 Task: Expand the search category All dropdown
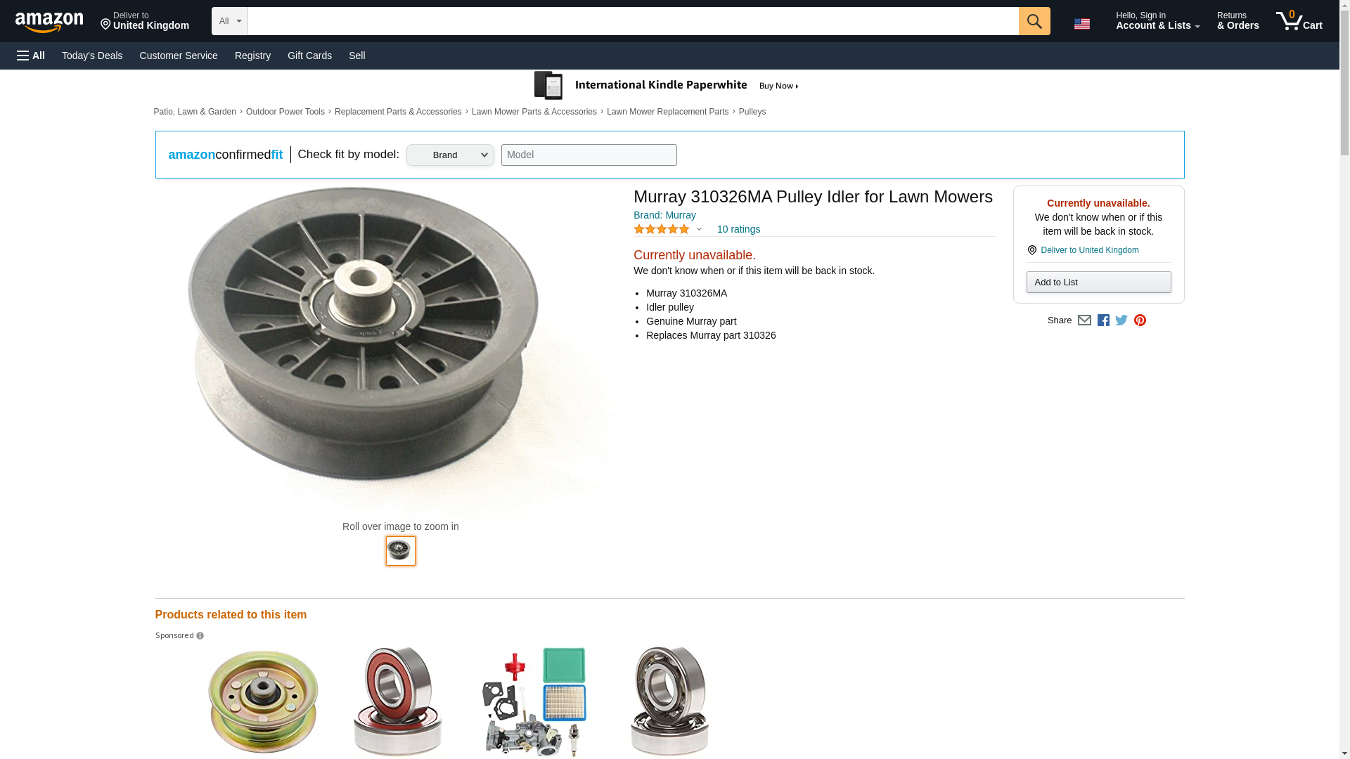pos(229,21)
